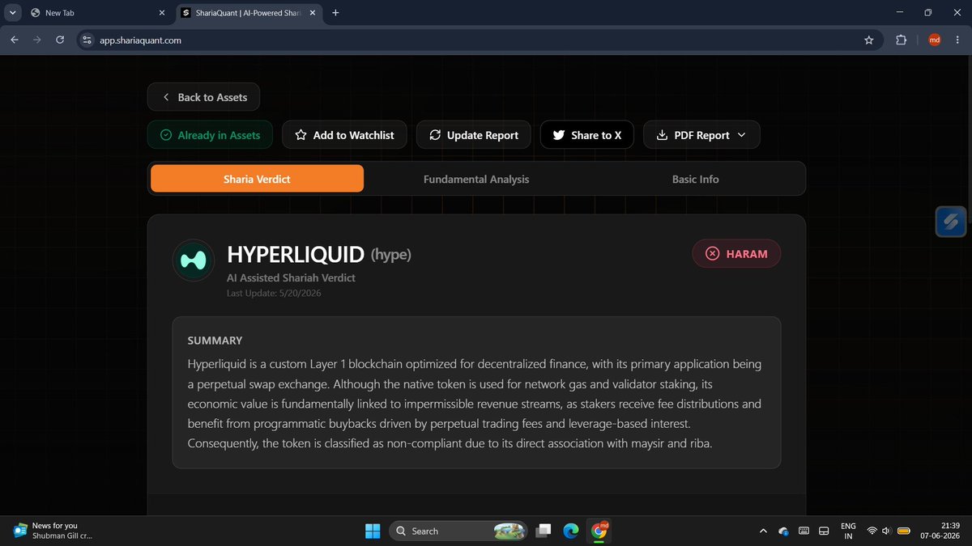The width and height of the screenshot is (972, 546).
Task: Click the floating ShariaQuant widget icon
Action: (950, 222)
